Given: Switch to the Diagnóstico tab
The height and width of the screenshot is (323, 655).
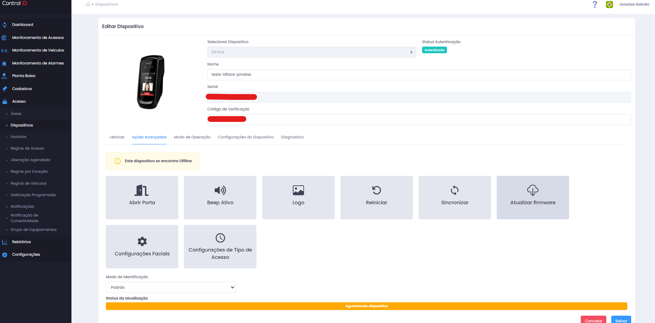Looking at the screenshot, I should tap(292, 137).
